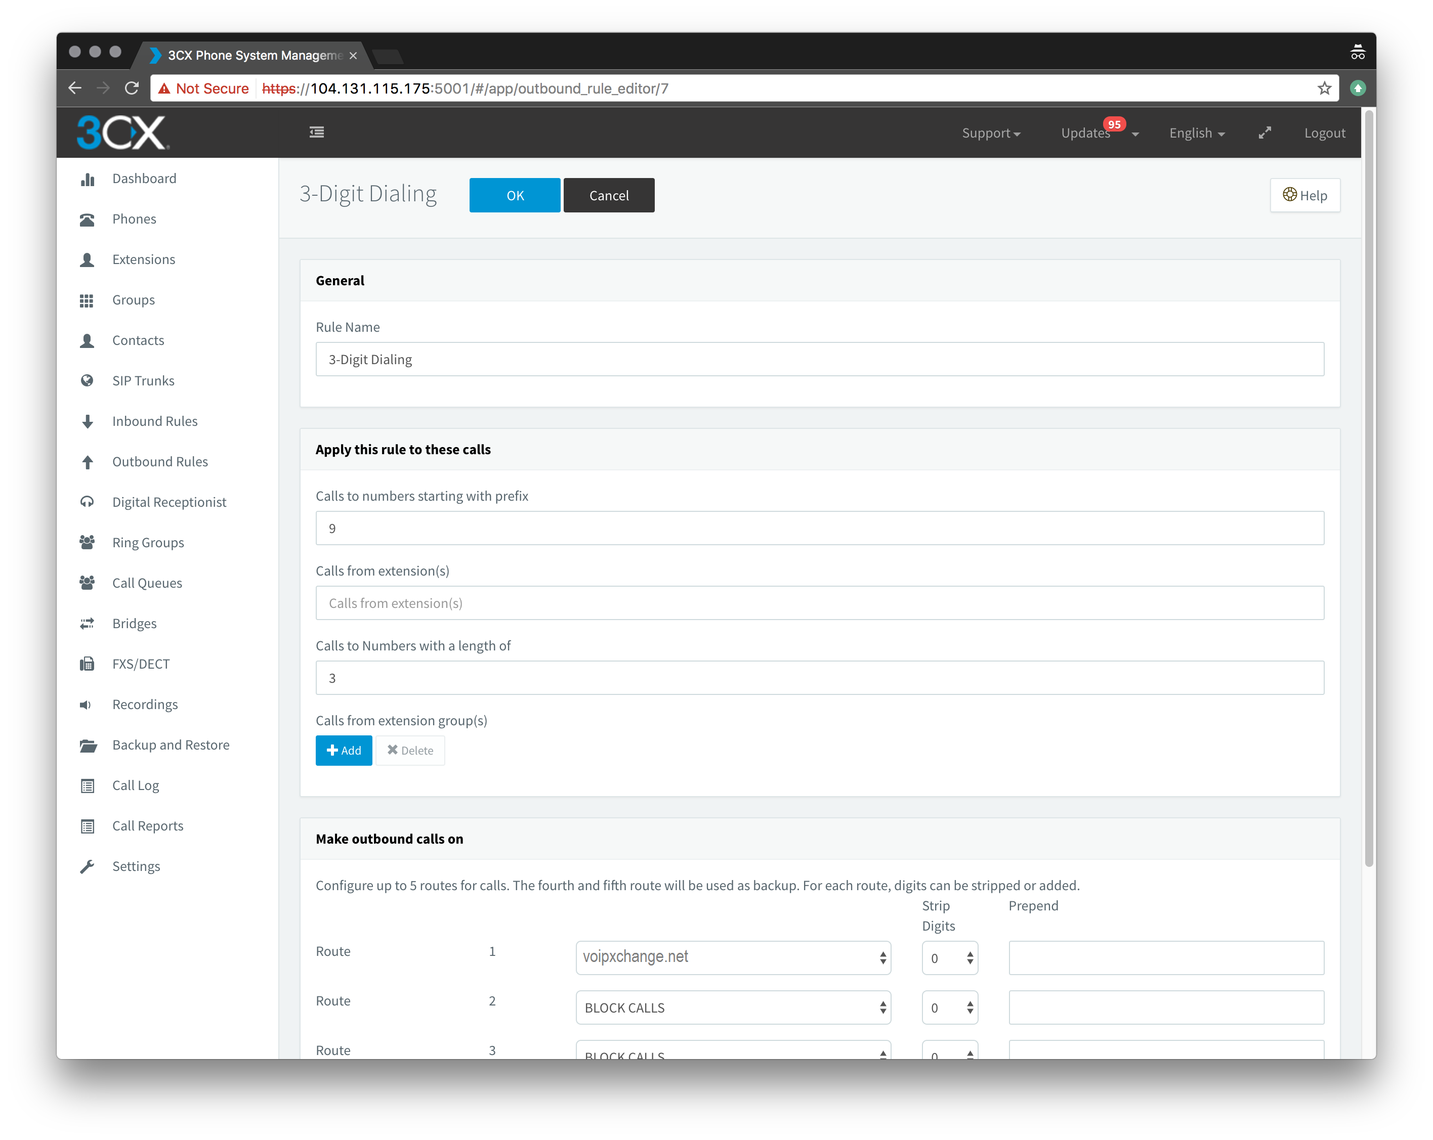Screen dimensions: 1433x1140
Task: Click the green browser extension icon
Action: coord(1358,89)
